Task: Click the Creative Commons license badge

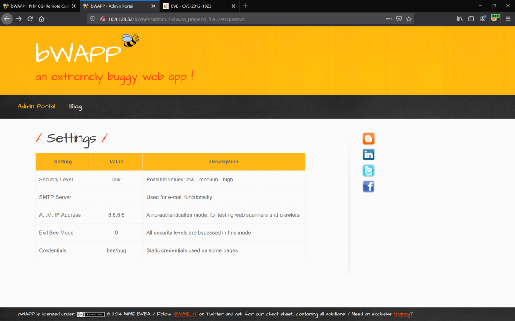Action: 91,314
